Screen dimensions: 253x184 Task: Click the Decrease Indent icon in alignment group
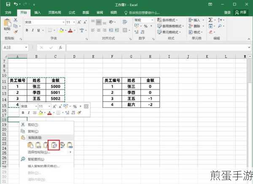(x=111, y=30)
